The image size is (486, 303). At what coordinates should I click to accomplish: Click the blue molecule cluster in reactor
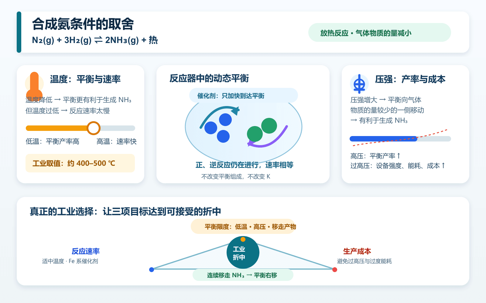(218, 128)
